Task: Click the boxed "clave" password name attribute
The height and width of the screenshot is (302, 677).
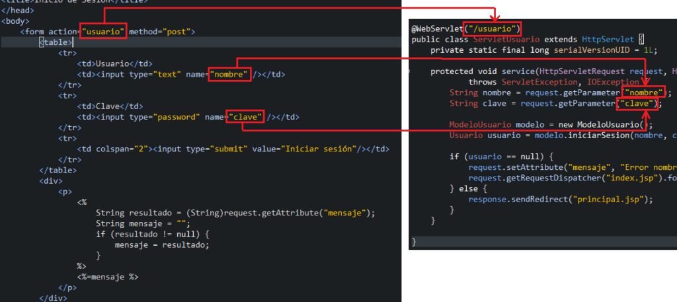Action: 246,117
